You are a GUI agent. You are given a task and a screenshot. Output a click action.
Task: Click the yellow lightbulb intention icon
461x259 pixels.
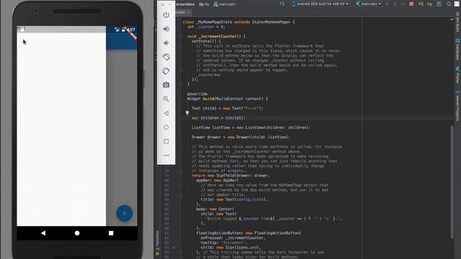tap(187, 113)
